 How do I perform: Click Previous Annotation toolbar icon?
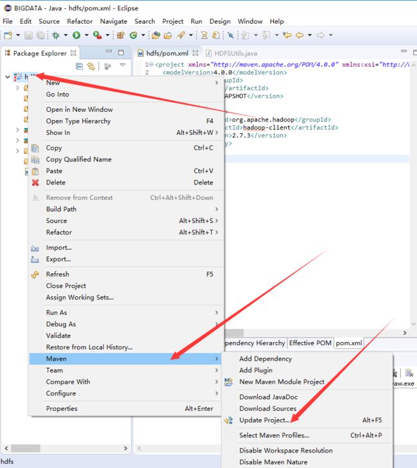266,35
